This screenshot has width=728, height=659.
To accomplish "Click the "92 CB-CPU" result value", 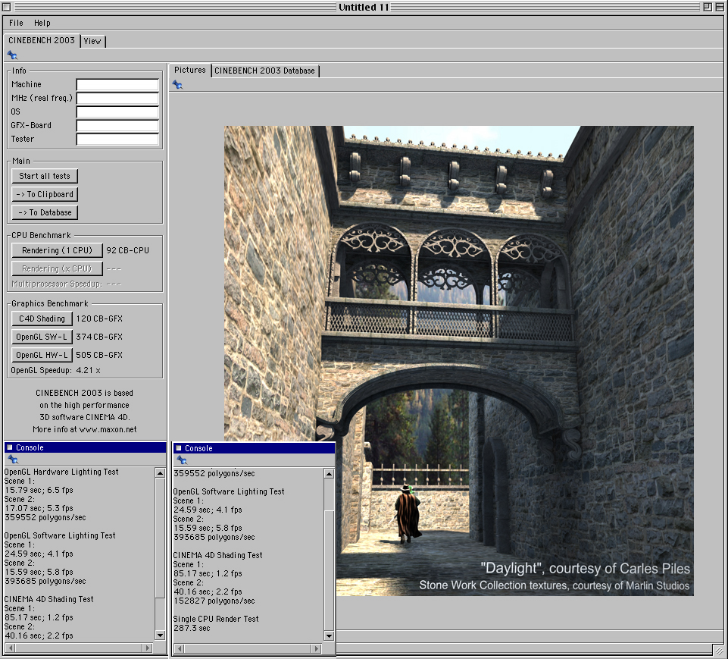I will click(x=128, y=250).
